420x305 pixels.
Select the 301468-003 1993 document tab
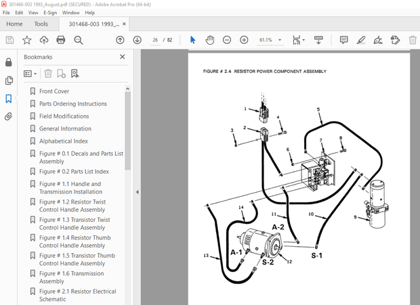(94, 24)
